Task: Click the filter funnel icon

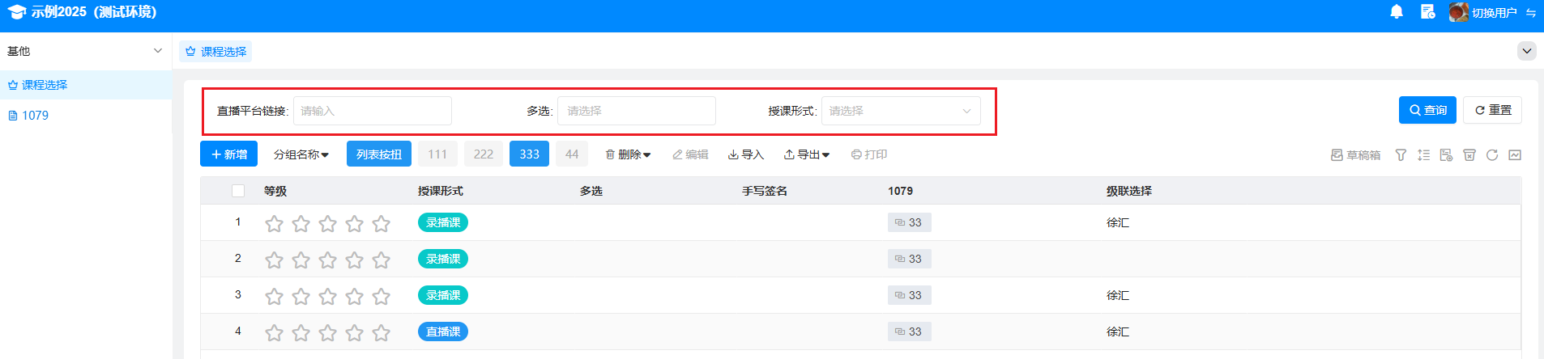Action: pos(1401,155)
